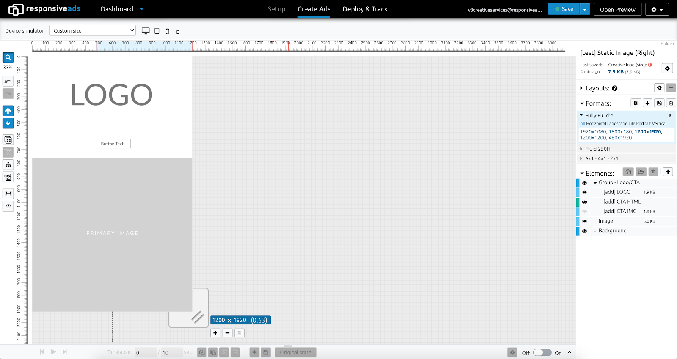Click Open Preview button
The height and width of the screenshot is (359, 677).
click(x=617, y=9)
